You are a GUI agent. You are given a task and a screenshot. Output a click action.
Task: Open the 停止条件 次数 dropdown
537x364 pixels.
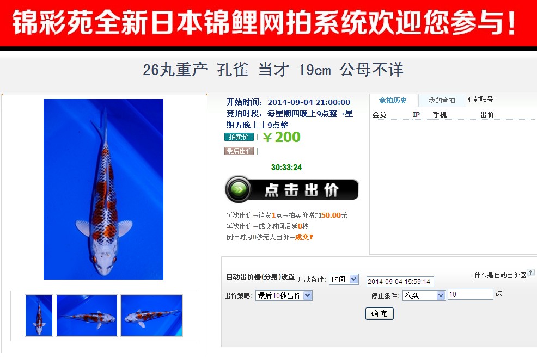click(x=424, y=295)
